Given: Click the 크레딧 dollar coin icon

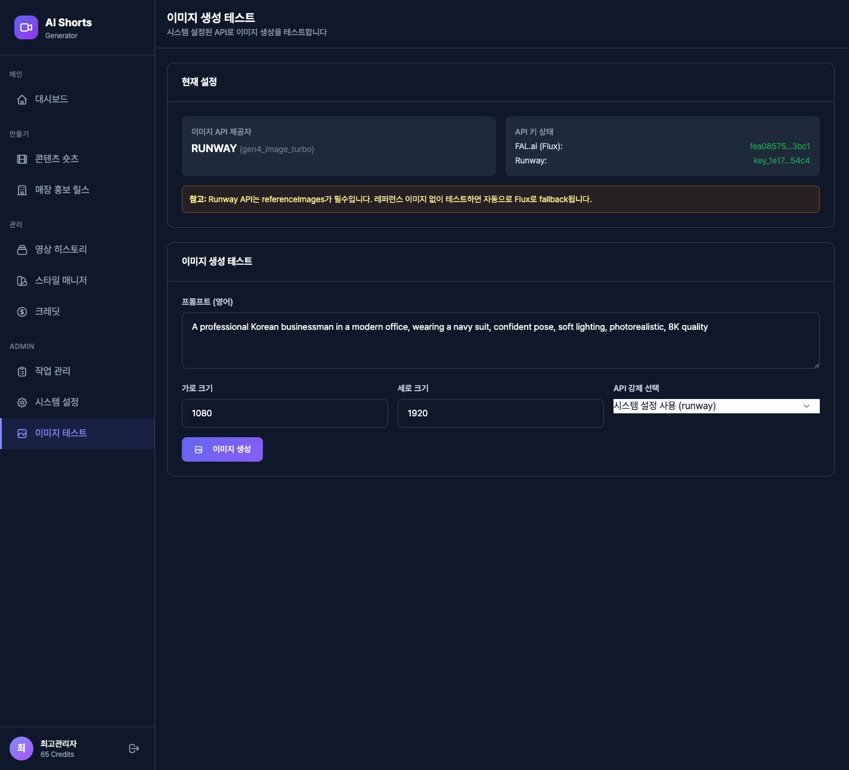Looking at the screenshot, I should point(22,312).
